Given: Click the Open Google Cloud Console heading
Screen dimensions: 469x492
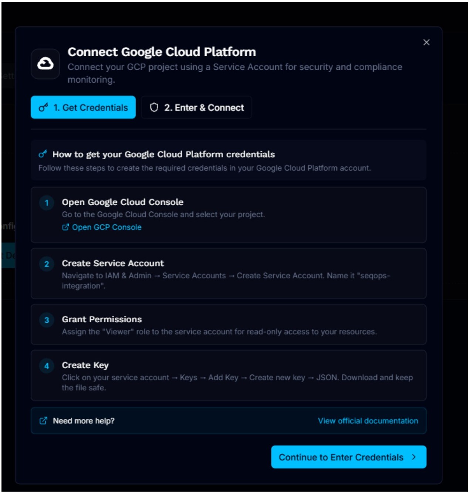Looking at the screenshot, I should 122,202.
